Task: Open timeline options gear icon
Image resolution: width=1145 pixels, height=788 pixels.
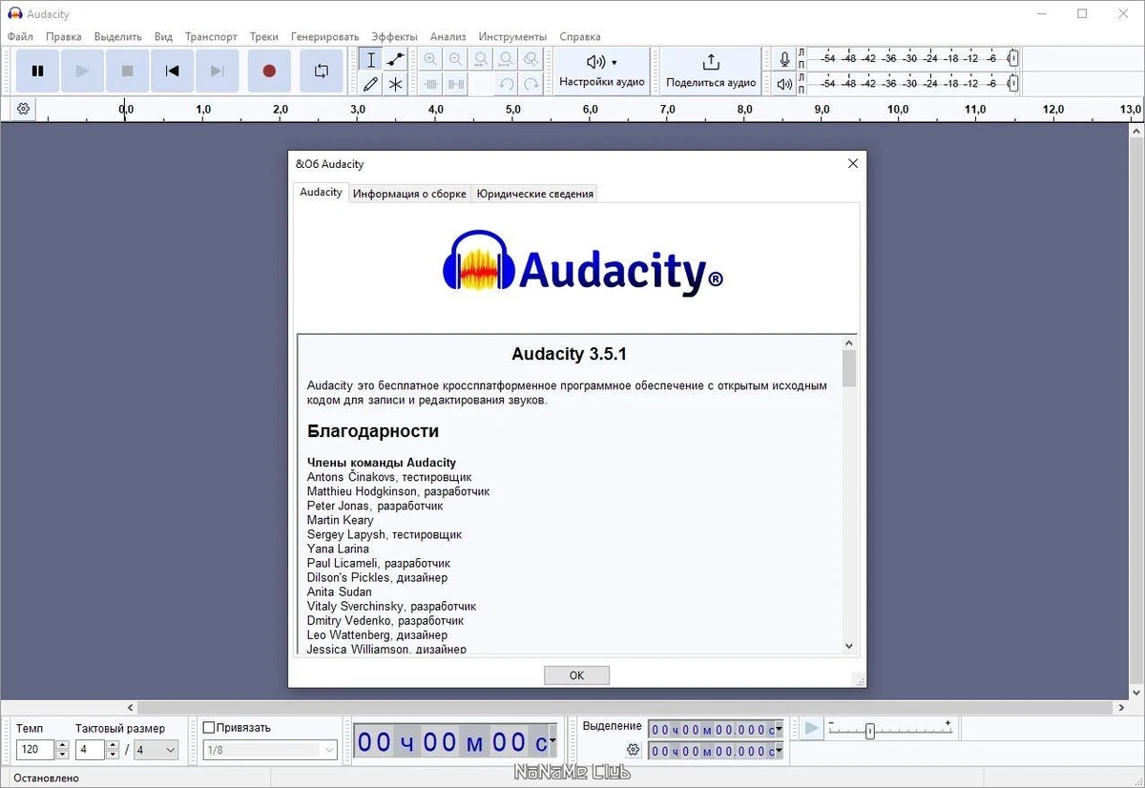Action: coord(23,109)
